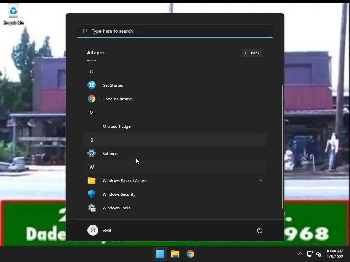
Task: Launch Google Chrome from All apps
Action: coord(175,99)
